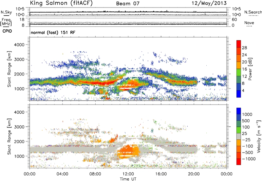This screenshot has width=262, height=181.
Task: Click the gray segment of Velocity colorbar
Action: pyautogui.click(x=239, y=136)
